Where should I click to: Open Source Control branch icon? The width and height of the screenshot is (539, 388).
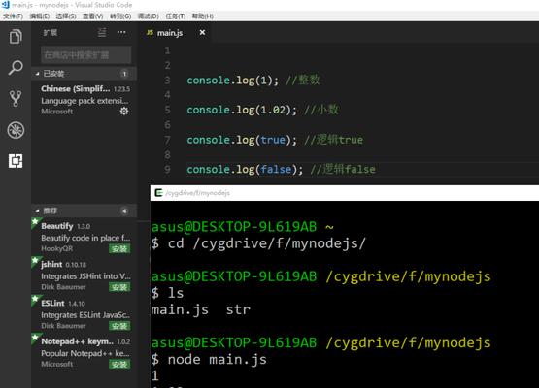pyautogui.click(x=16, y=99)
